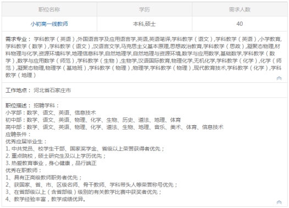Click the 职位名称 column header
289x208 pixels.
(49, 9)
